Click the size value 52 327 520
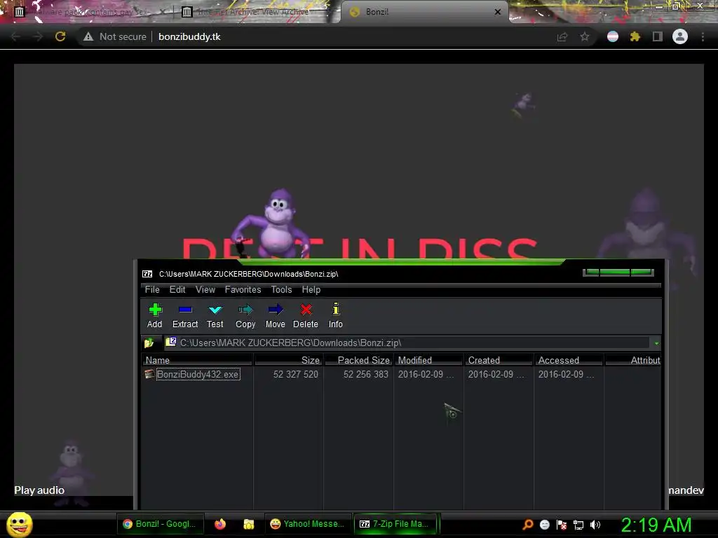The width and height of the screenshot is (718, 538). pyautogui.click(x=295, y=374)
